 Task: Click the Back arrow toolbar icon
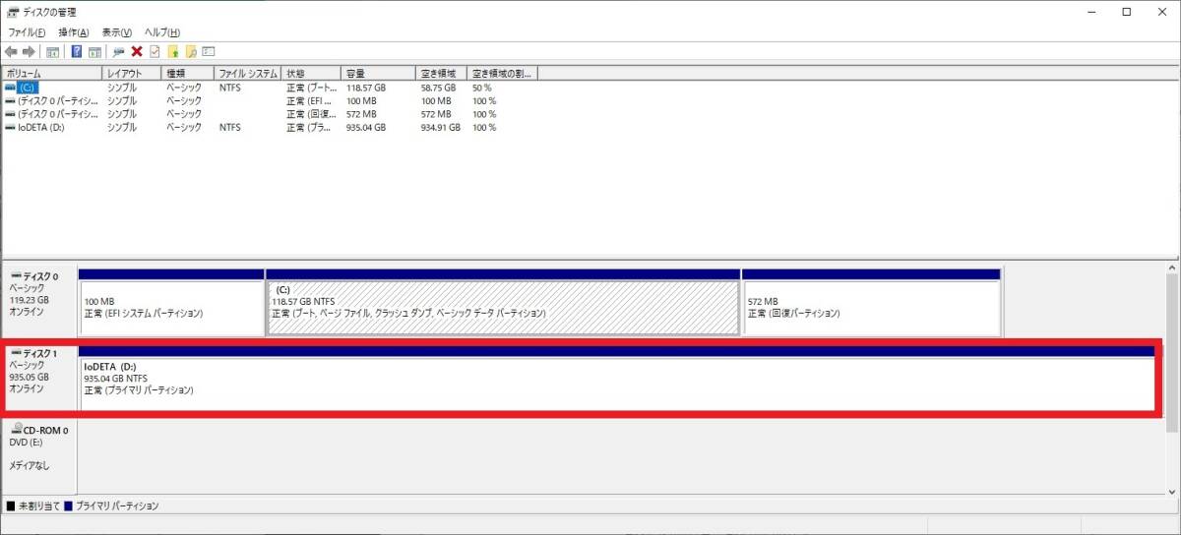[x=11, y=51]
